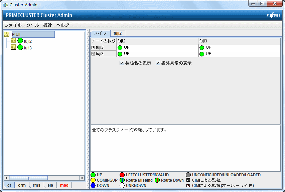Click the FUJITSU logo in banner
The height and width of the screenshot is (192, 285).
273,15
